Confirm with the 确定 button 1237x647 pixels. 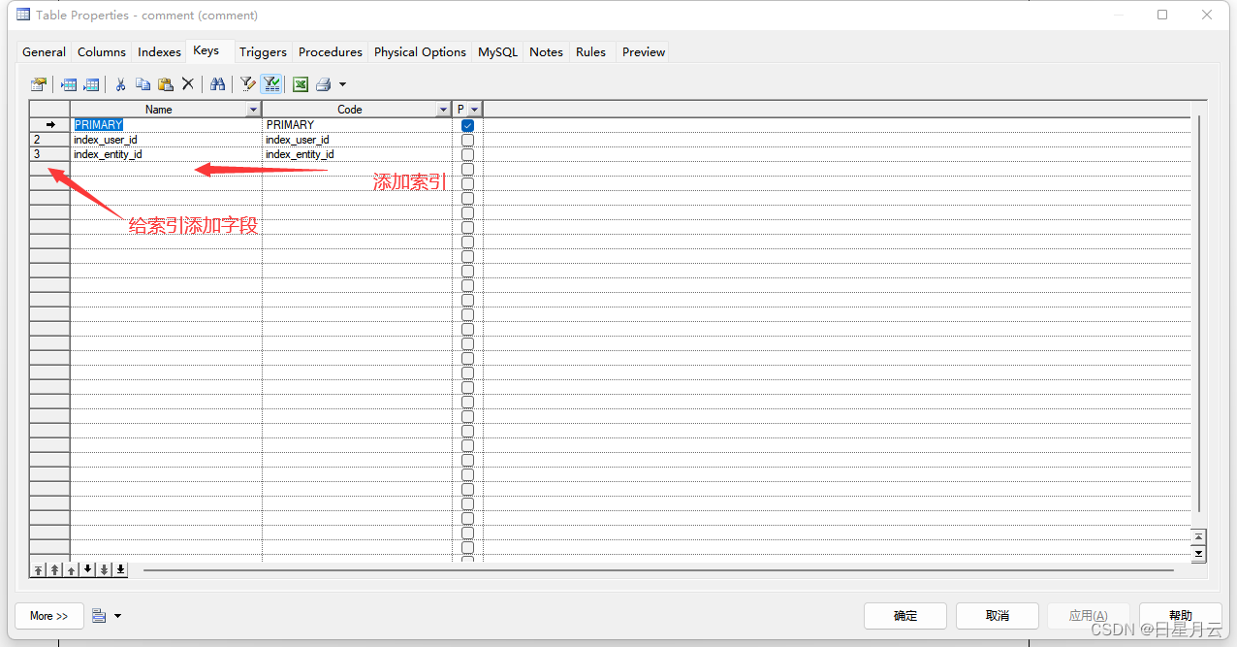(905, 616)
